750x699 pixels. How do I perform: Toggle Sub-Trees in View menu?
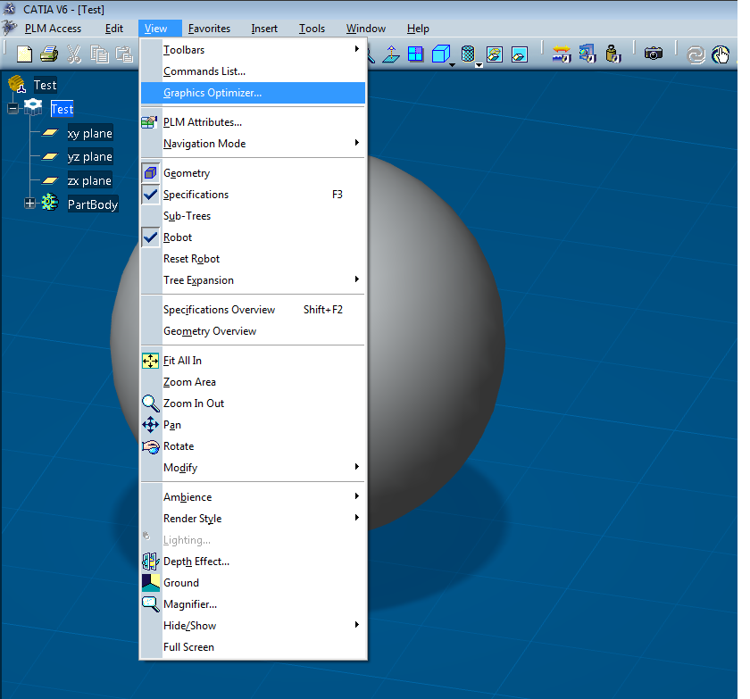253,216
